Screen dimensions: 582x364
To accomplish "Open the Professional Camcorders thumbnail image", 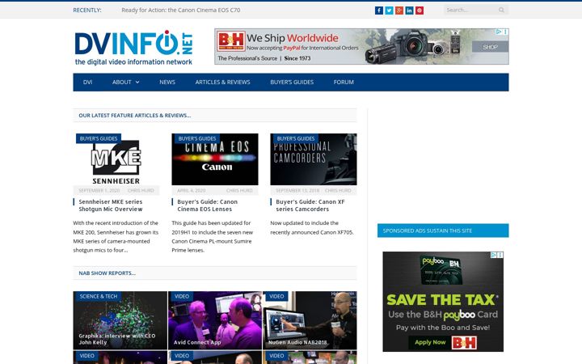I will click(x=314, y=159).
